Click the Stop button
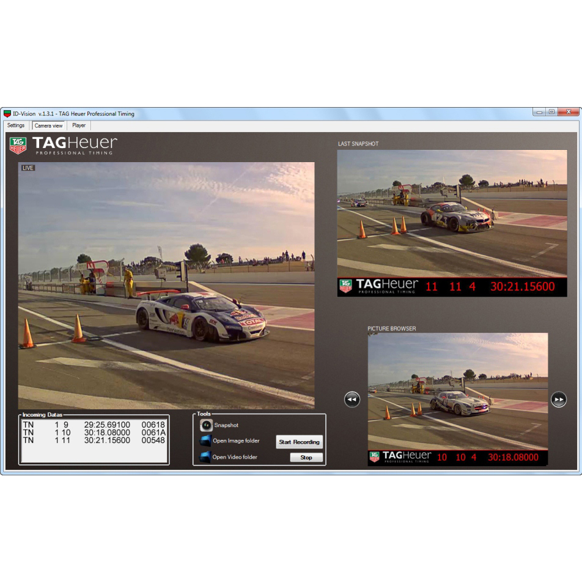The height and width of the screenshot is (583, 582). (x=306, y=458)
